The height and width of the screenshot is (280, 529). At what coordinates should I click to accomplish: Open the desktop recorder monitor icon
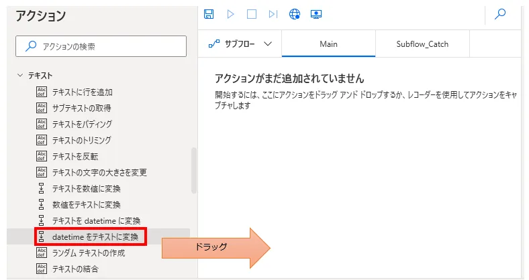click(316, 14)
